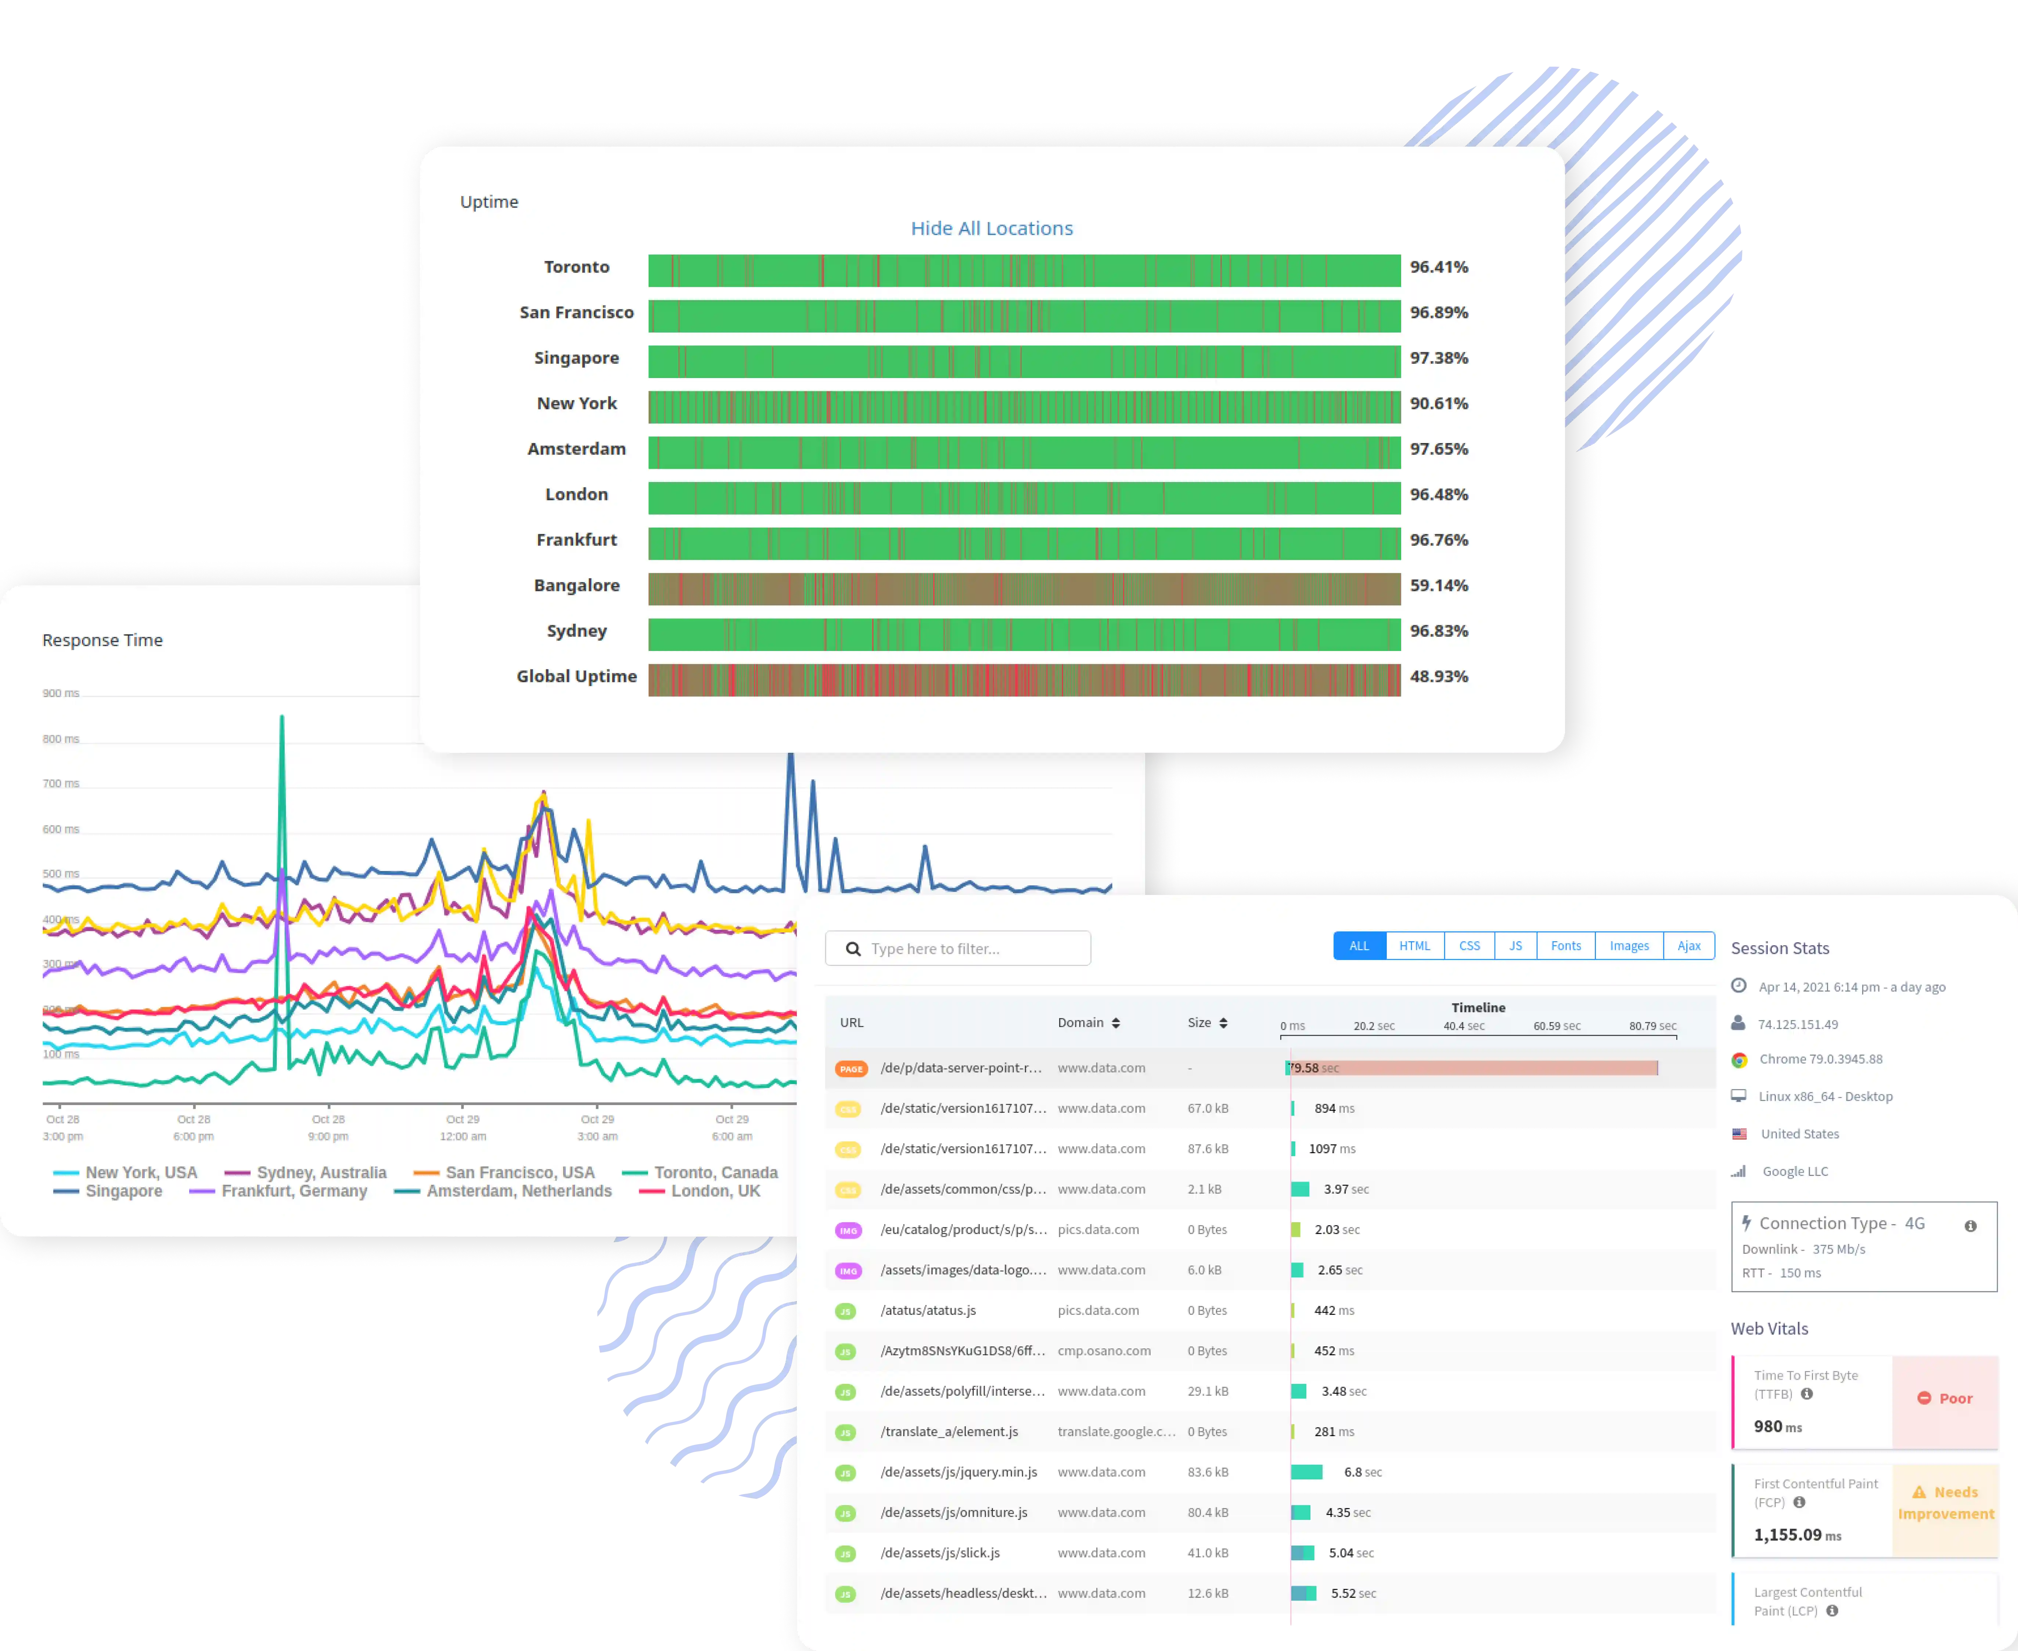The width and height of the screenshot is (2018, 1651).
Task: Toggle the Sydney, Australia legend series
Action: click(305, 1173)
